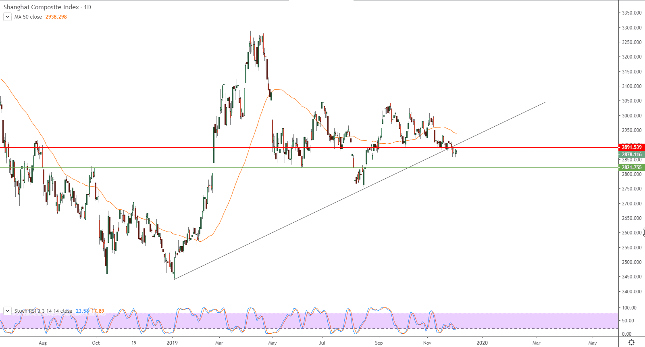The width and height of the screenshot is (645, 347).
Task: Click the 0.00 Stoch RSI scale value
Action: [627, 334]
